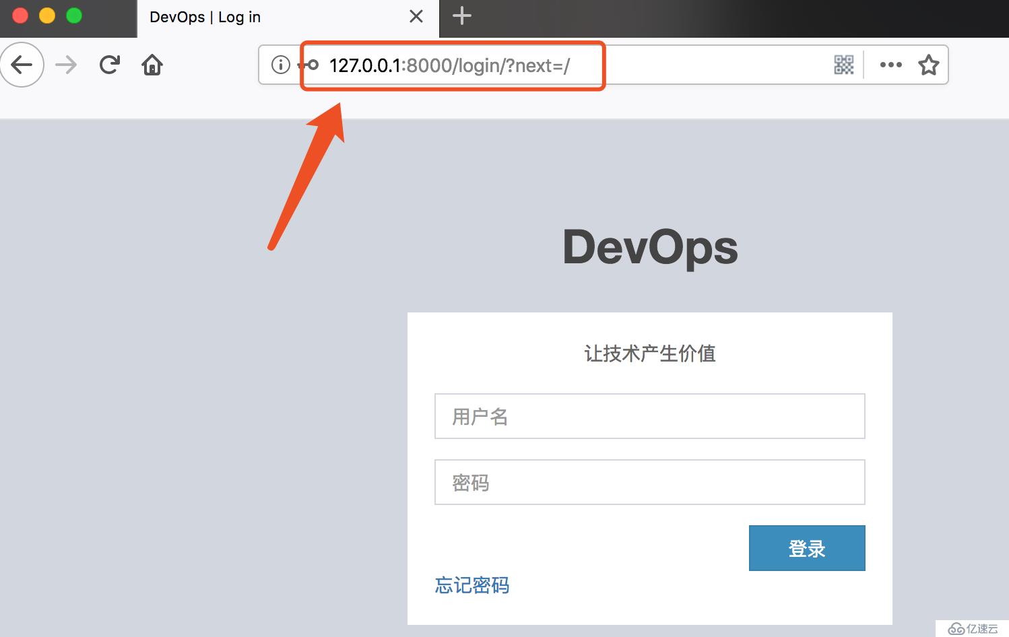Click into the 密码 password field
This screenshot has height=637, width=1009.
click(x=649, y=482)
